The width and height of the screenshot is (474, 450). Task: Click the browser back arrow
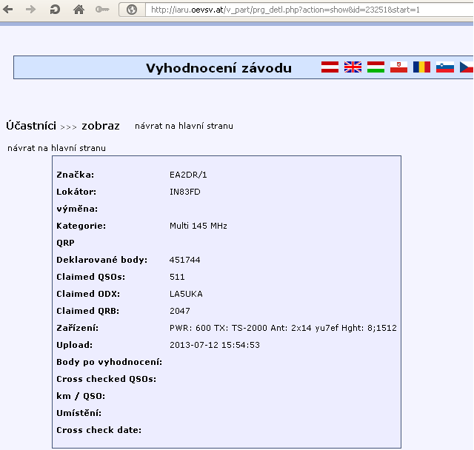pyautogui.click(x=9, y=10)
